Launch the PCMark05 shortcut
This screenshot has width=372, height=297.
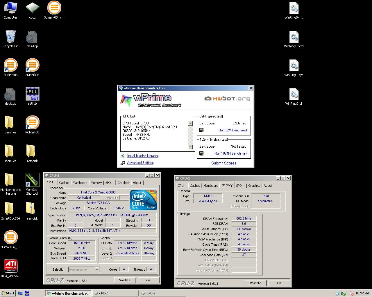pyautogui.click(x=32, y=125)
